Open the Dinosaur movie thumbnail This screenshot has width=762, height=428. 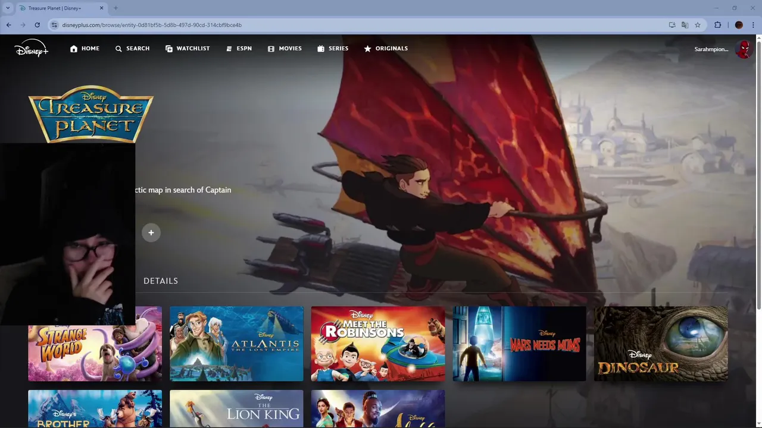(x=661, y=344)
